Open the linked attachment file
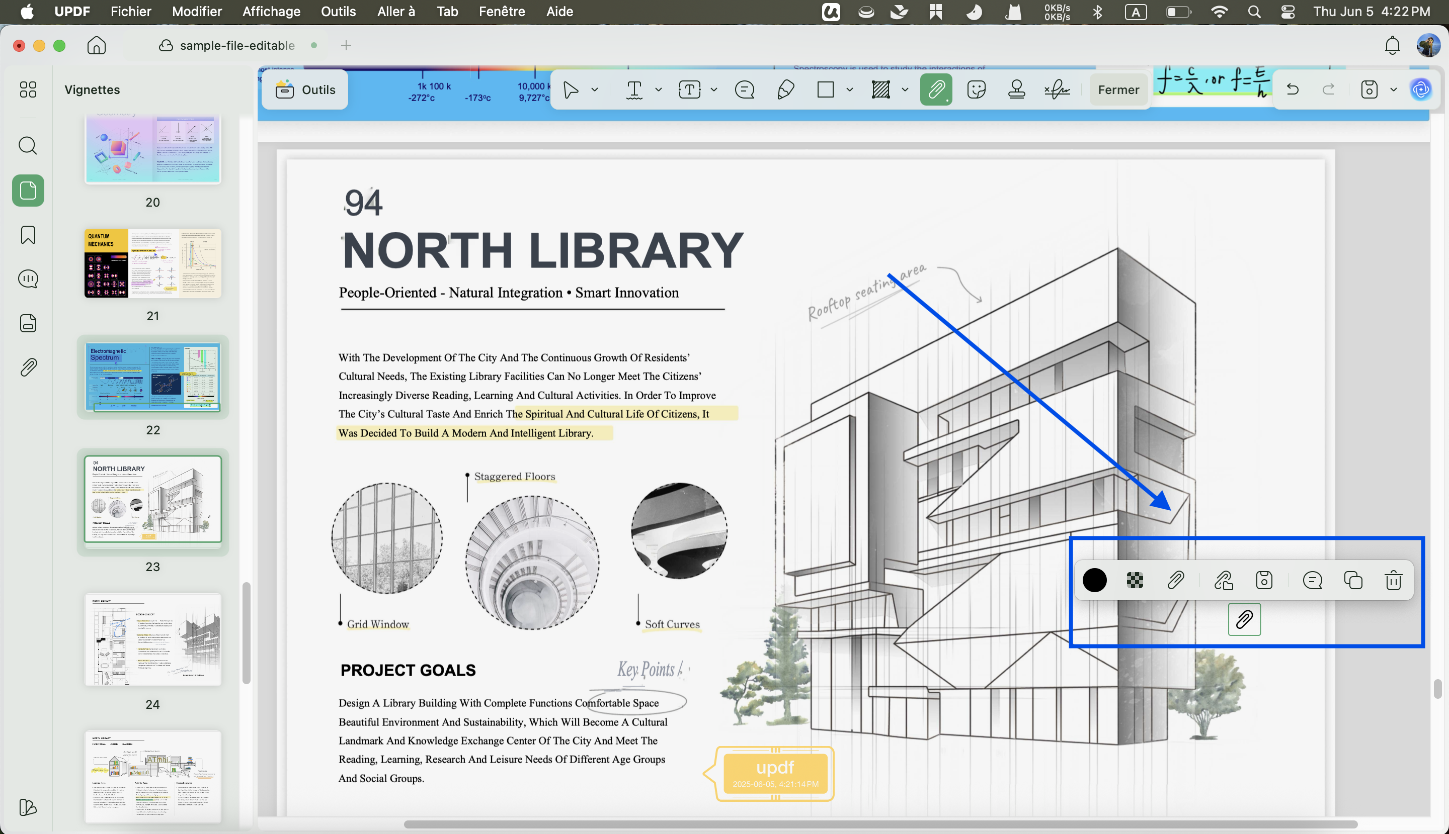The image size is (1449, 834). pos(1223,580)
